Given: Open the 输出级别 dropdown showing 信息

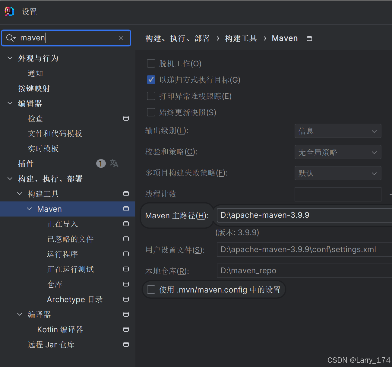Looking at the screenshot, I should [x=338, y=131].
